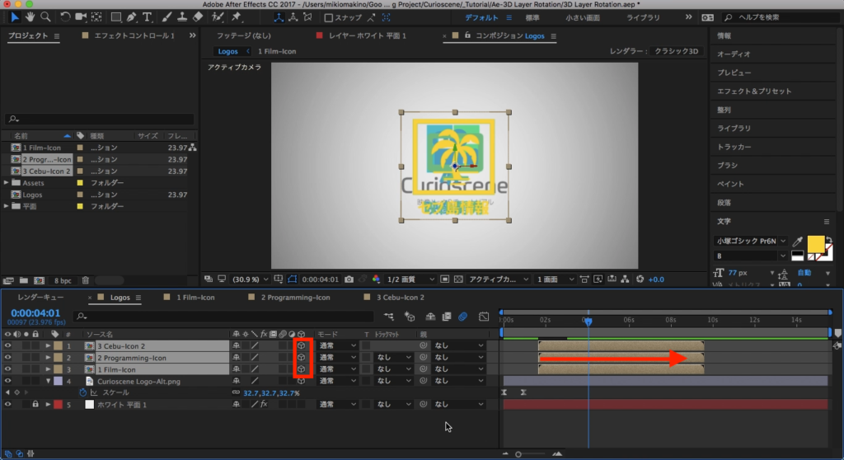Toggle 3D layer switch for 2 Programming-Icon
This screenshot has height=460, width=844.
coord(302,358)
